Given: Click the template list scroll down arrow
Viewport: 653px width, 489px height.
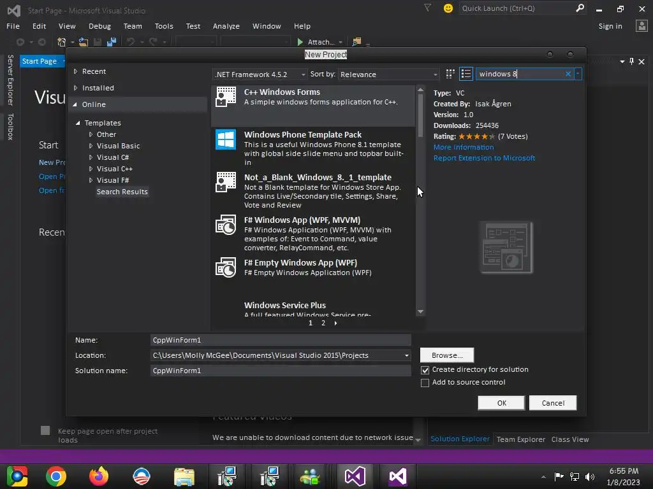Looking at the screenshot, I should coord(420,311).
